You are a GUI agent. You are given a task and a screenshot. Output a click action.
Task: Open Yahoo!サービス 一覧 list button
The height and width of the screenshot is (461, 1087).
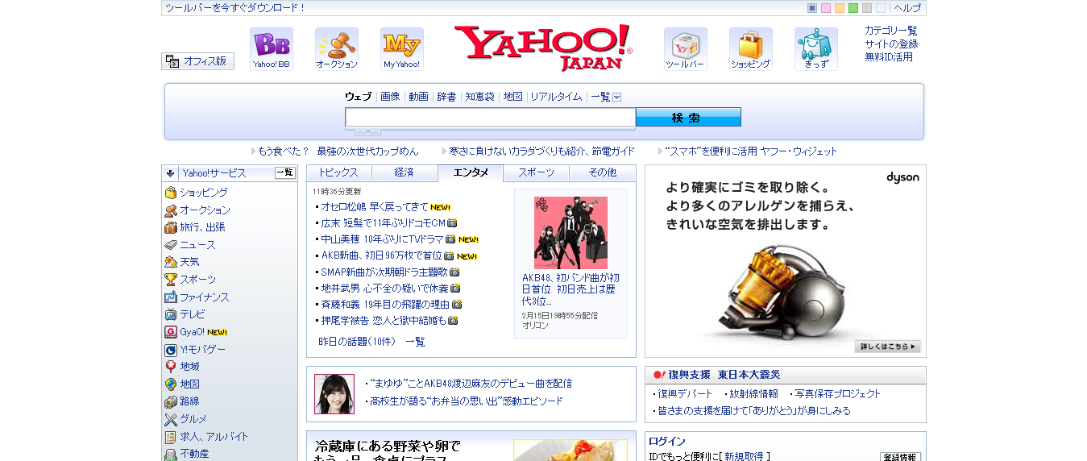coord(285,172)
